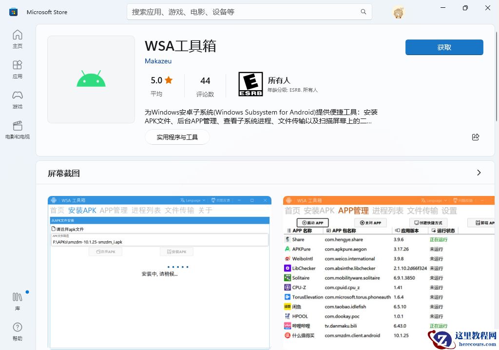Screen dimensions: 499x350
Task: Open the 库 library icon with notification dot
Action: pyautogui.click(x=17, y=297)
